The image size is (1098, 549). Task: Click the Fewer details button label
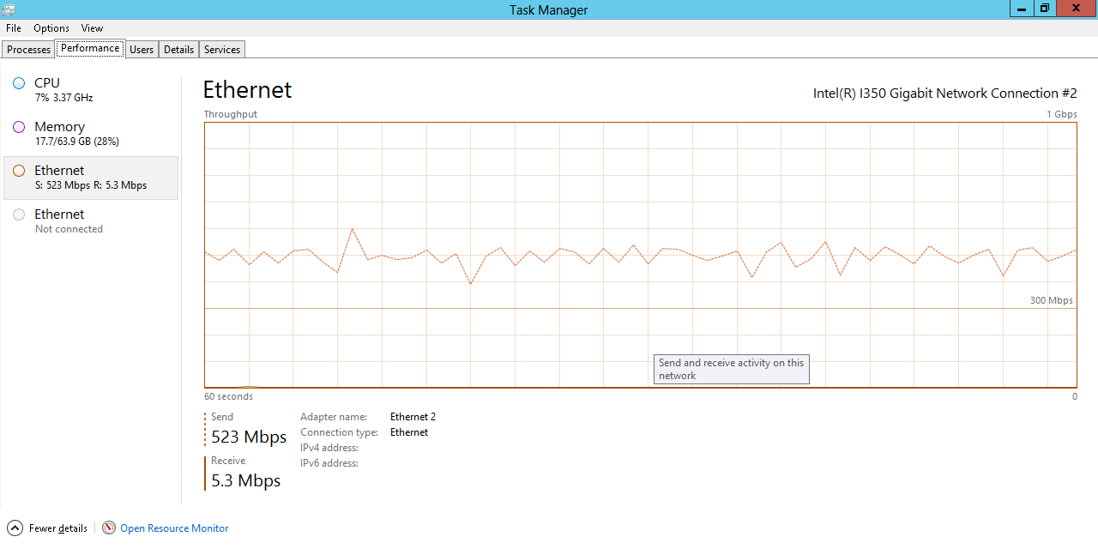point(58,528)
